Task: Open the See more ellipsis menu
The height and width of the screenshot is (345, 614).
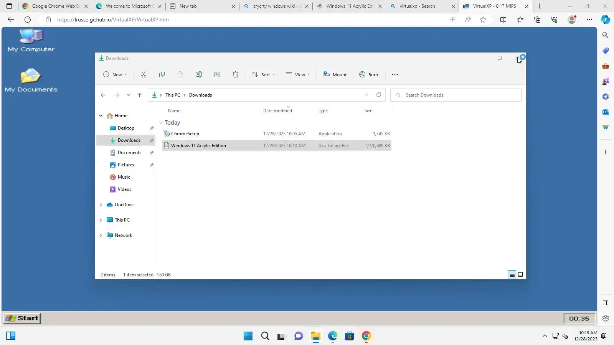Action: click(395, 74)
